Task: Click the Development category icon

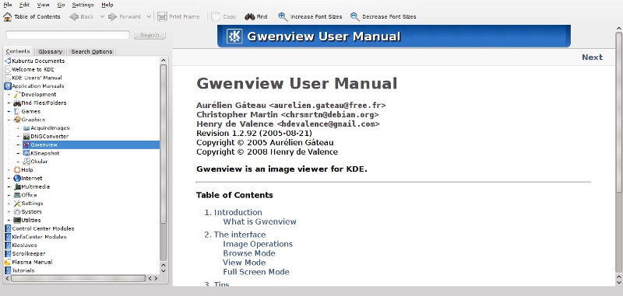Action: (16, 94)
